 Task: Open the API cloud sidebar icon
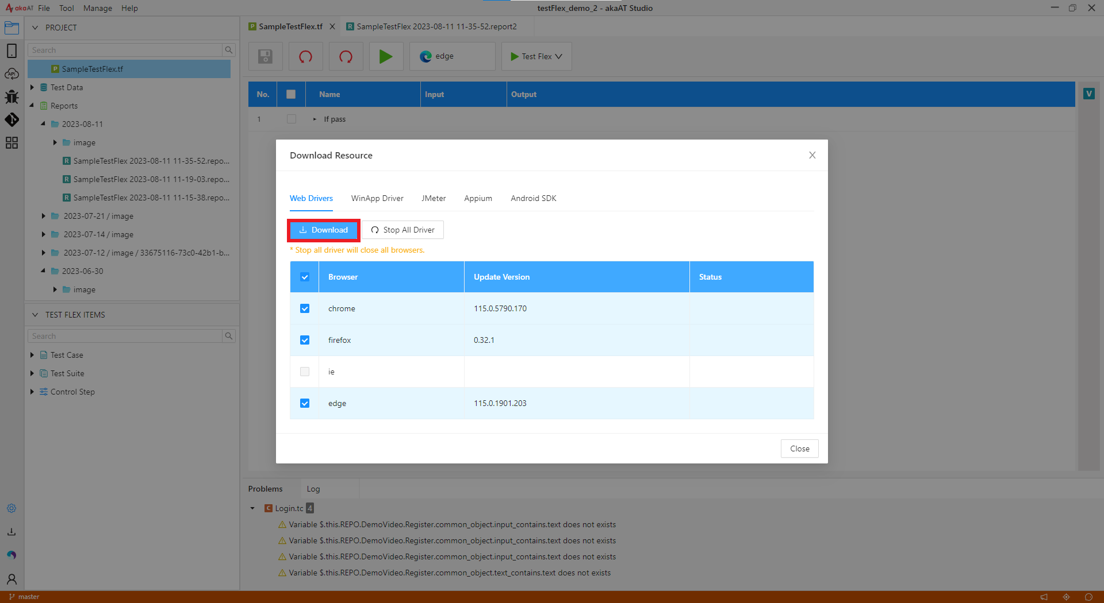[11, 74]
